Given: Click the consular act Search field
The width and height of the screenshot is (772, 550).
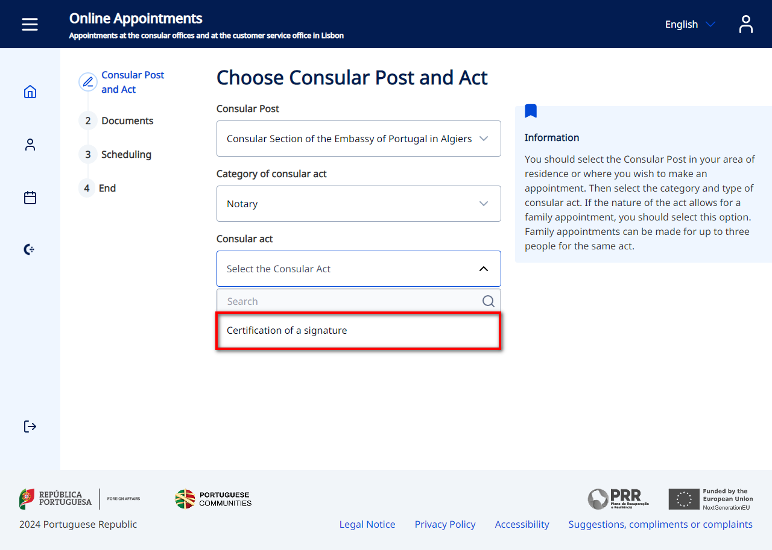Looking at the screenshot, I should click(x=350, y=301).
